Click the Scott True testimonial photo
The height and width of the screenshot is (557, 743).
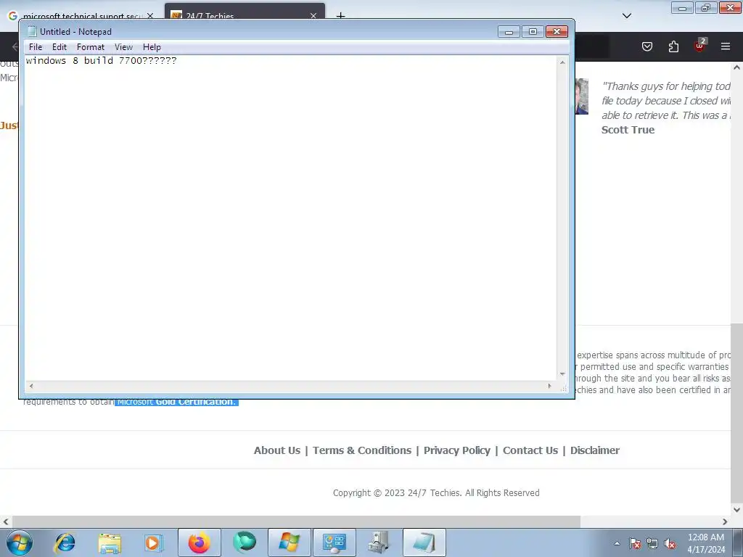click(582, 96)
